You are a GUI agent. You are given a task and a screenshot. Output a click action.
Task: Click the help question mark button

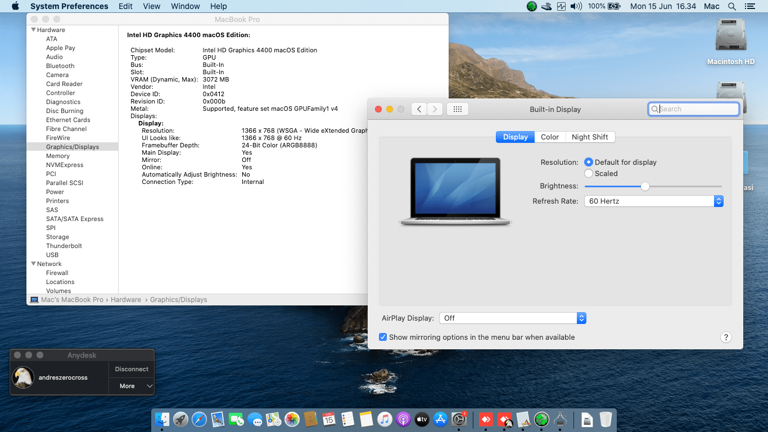point(726,337)
